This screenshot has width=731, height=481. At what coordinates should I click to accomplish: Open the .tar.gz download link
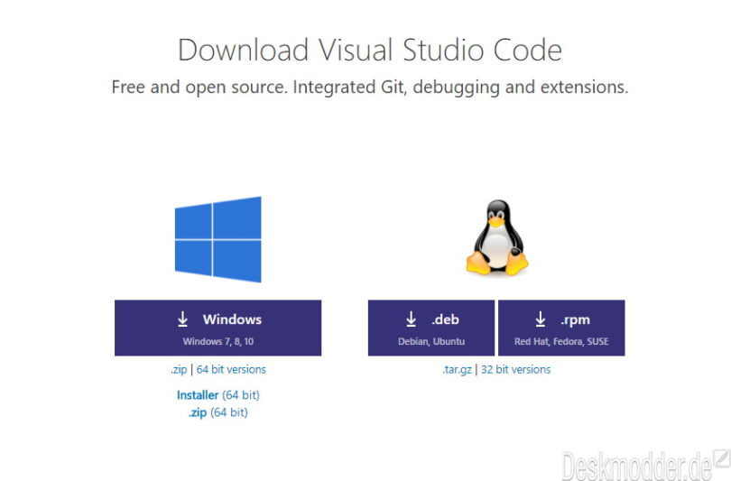458,369
